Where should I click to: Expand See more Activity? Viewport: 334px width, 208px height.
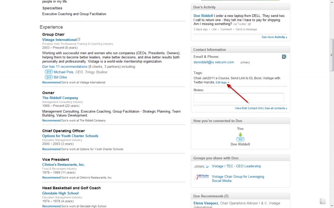point(274,37)
